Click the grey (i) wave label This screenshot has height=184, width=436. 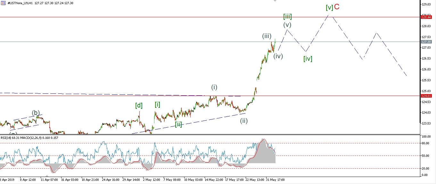pyautogui.click(x=214, y=87)
